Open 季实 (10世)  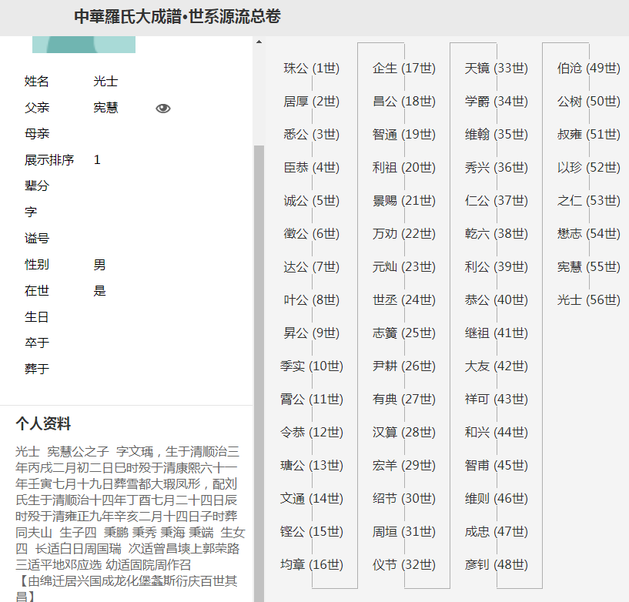[x=312, y=366]
